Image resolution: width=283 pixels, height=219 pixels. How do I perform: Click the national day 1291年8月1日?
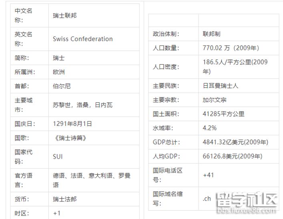[x=72, y=124]
